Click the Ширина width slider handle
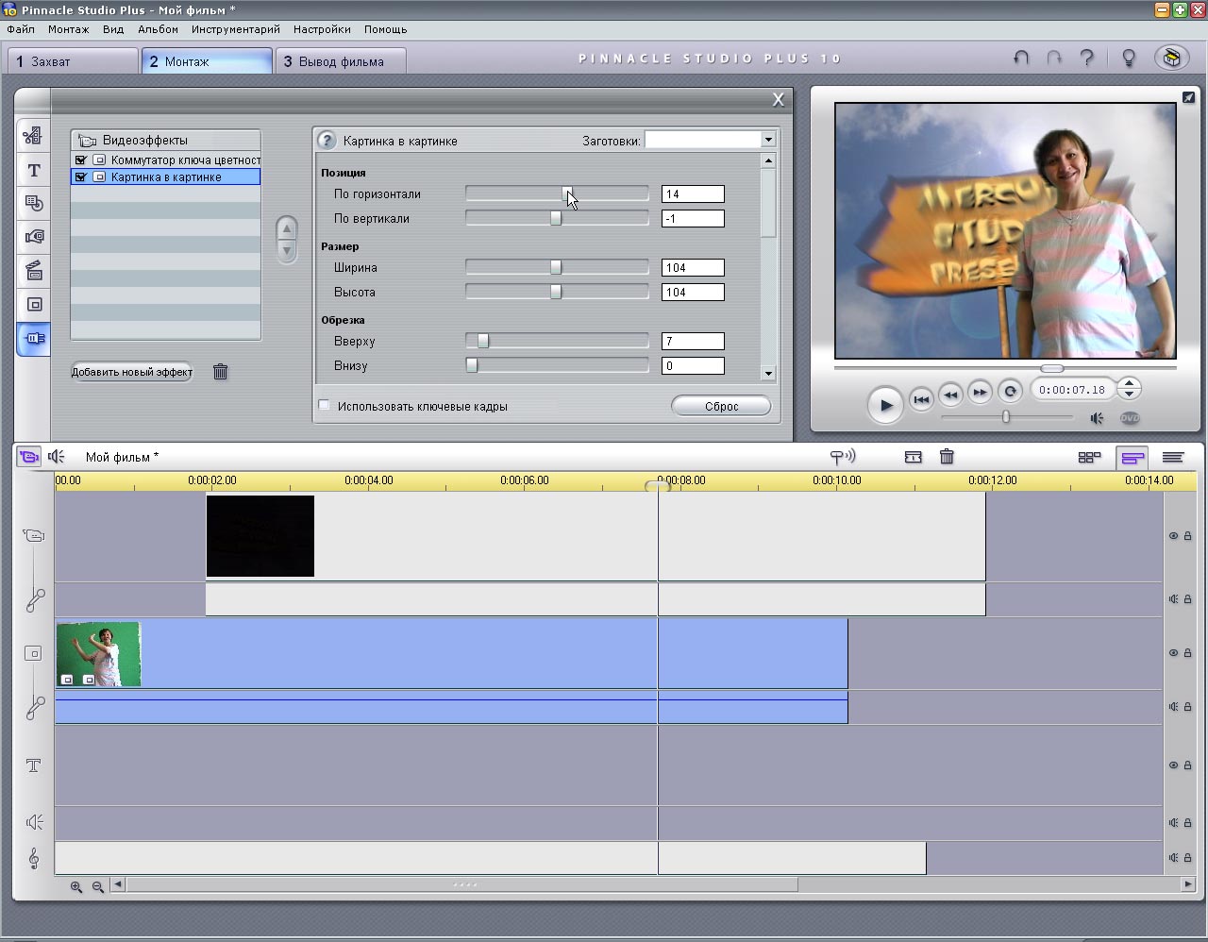The width and height of the screenshot is (1208, 942). [x=556, y=268]
